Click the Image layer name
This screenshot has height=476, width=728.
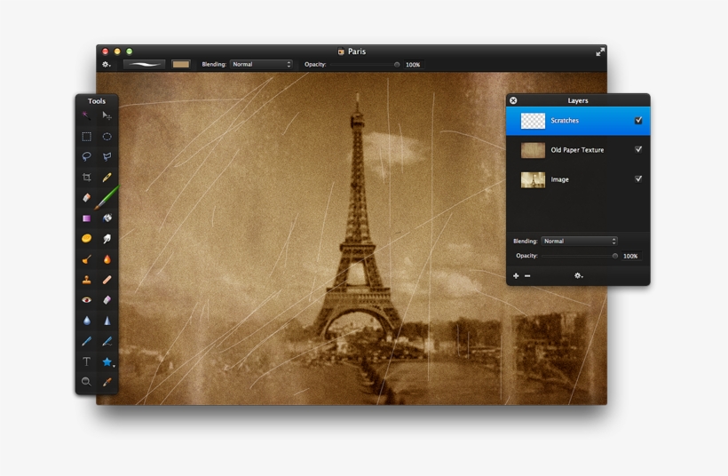click(x=559, y=179)
